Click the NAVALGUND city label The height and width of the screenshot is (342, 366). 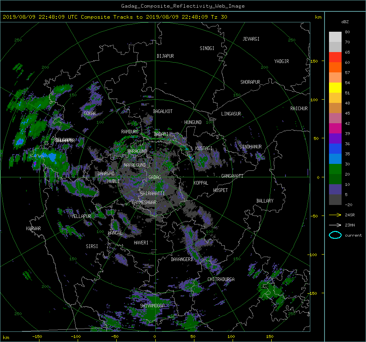[x=135, y=165]
